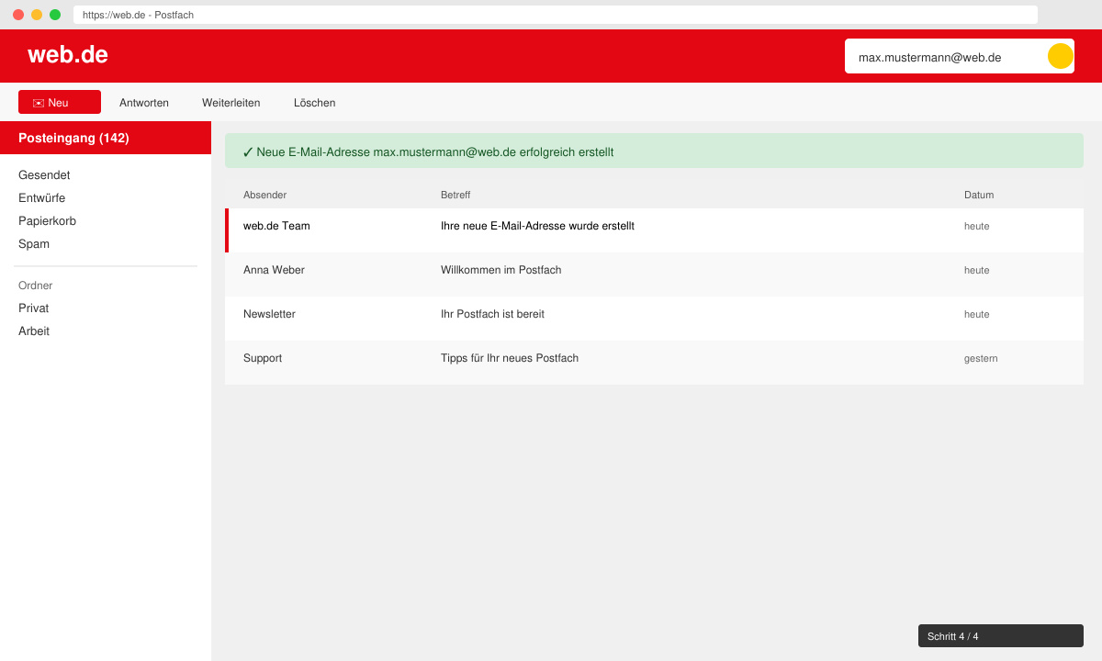Click the Absender column header
This screenshot has width=1102, height=661.
[x=265, y=195]
